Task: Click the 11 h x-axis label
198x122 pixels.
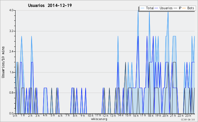Action: coord(98,115)
